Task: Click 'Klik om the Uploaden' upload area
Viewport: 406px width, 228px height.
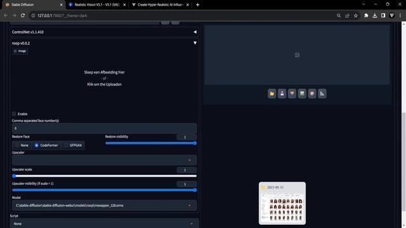Action: tap(104, 84)
